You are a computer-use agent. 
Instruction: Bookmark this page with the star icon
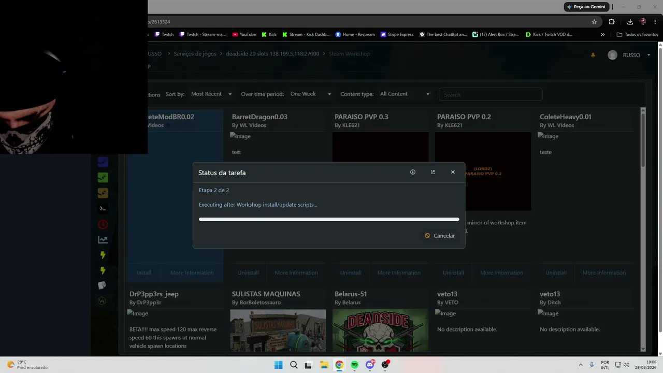coord(594,22)
